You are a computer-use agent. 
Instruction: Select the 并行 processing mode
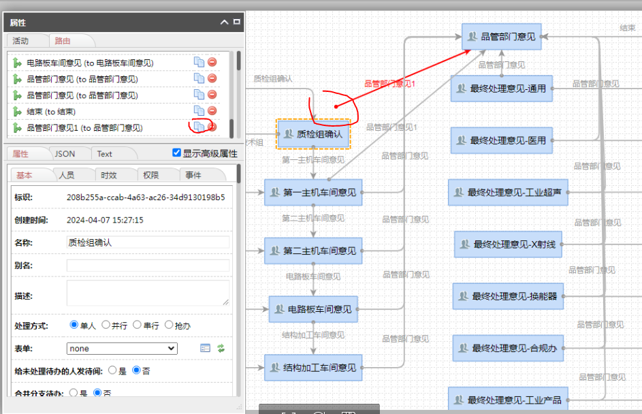tap(106, 325)
